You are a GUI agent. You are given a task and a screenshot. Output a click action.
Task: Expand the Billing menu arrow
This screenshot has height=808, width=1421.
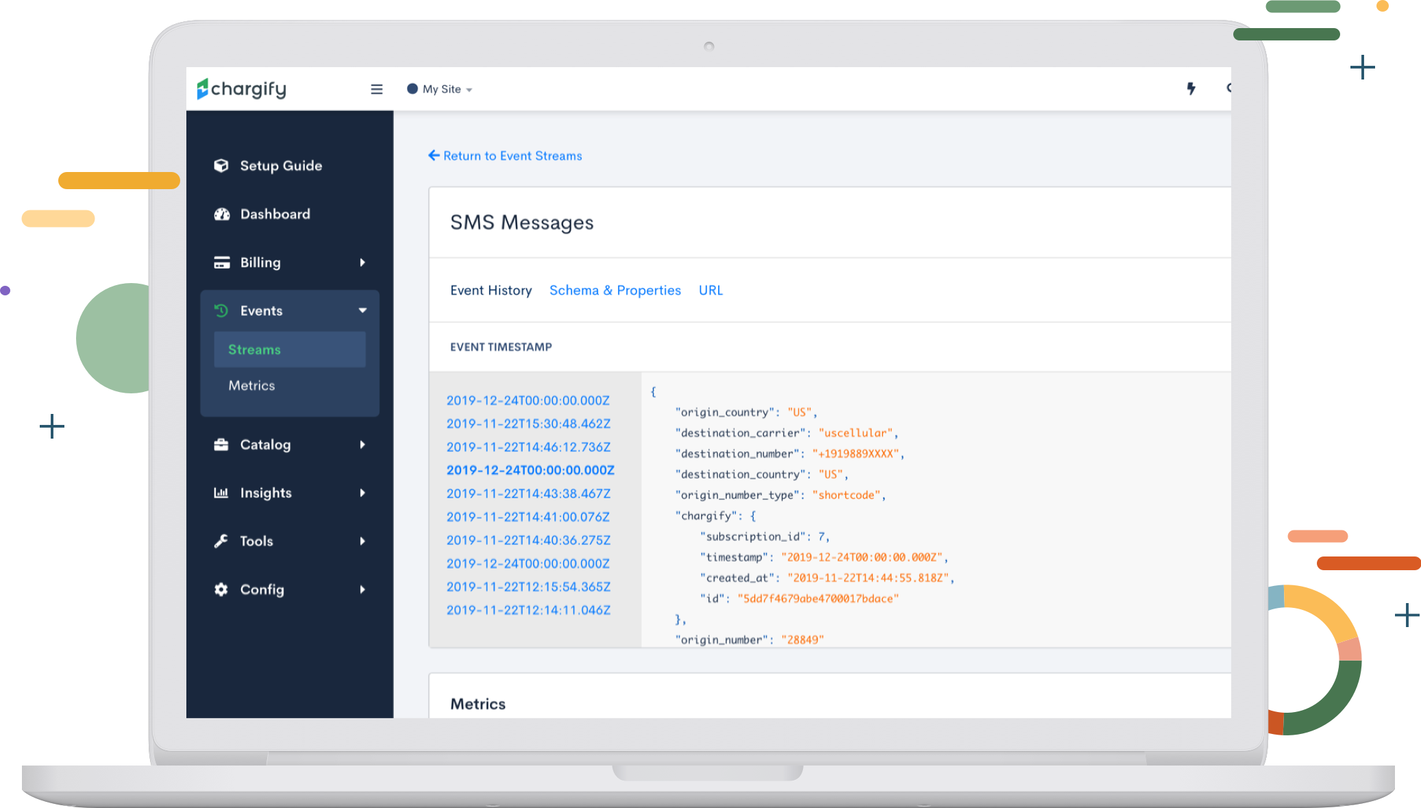(362, 262)
